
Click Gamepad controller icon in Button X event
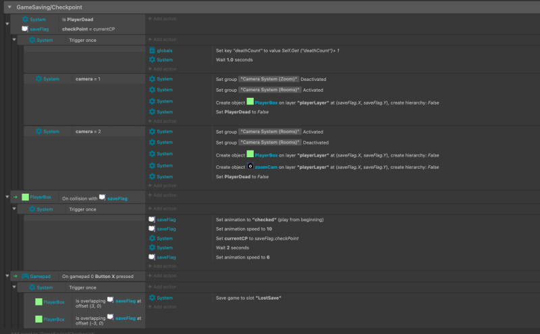point(25,276)
